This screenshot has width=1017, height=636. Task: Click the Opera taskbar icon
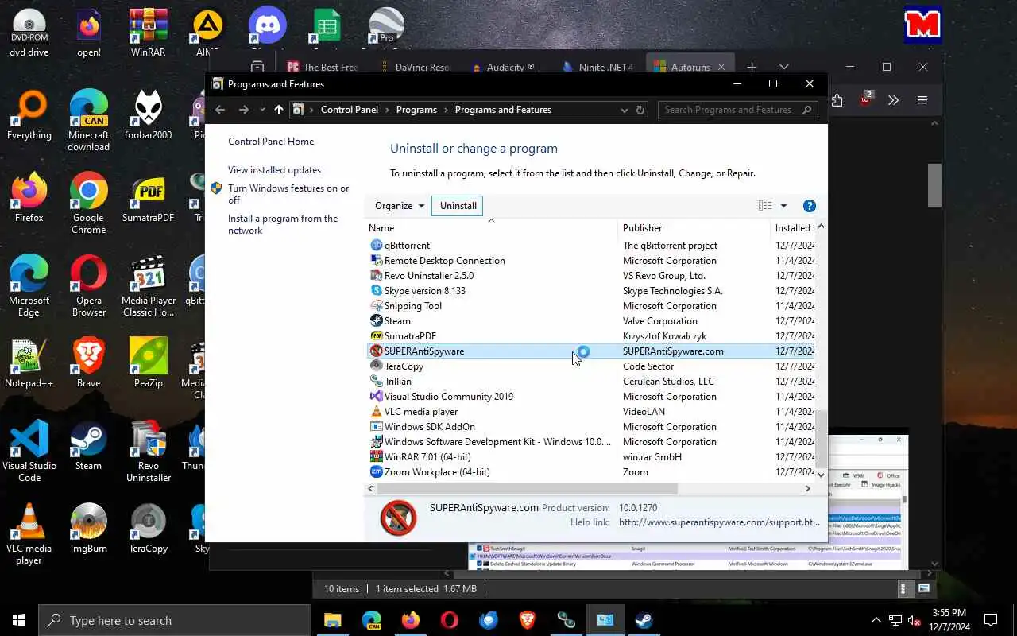click(449, 620)
